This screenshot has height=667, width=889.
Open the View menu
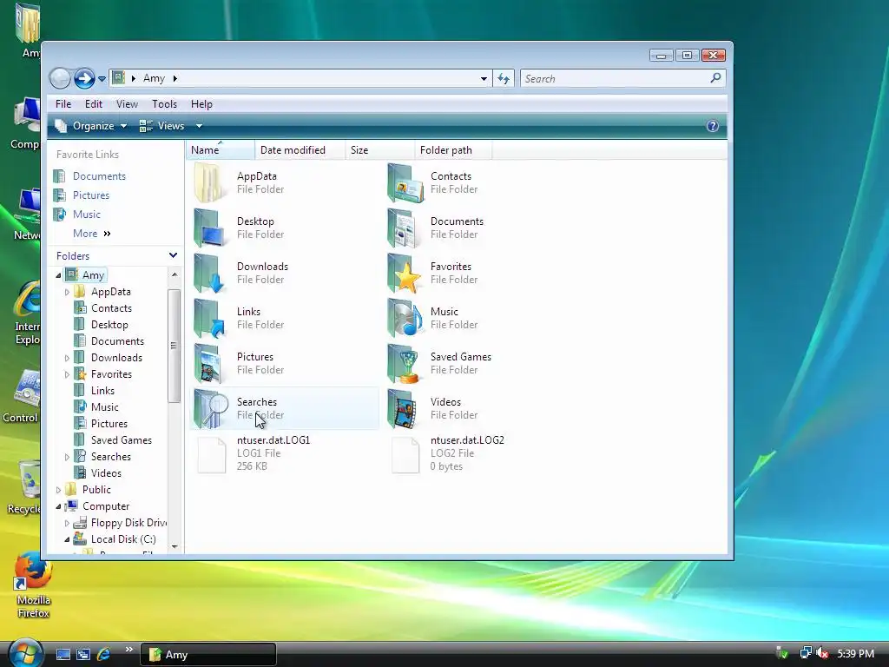[x=127, y=104]
